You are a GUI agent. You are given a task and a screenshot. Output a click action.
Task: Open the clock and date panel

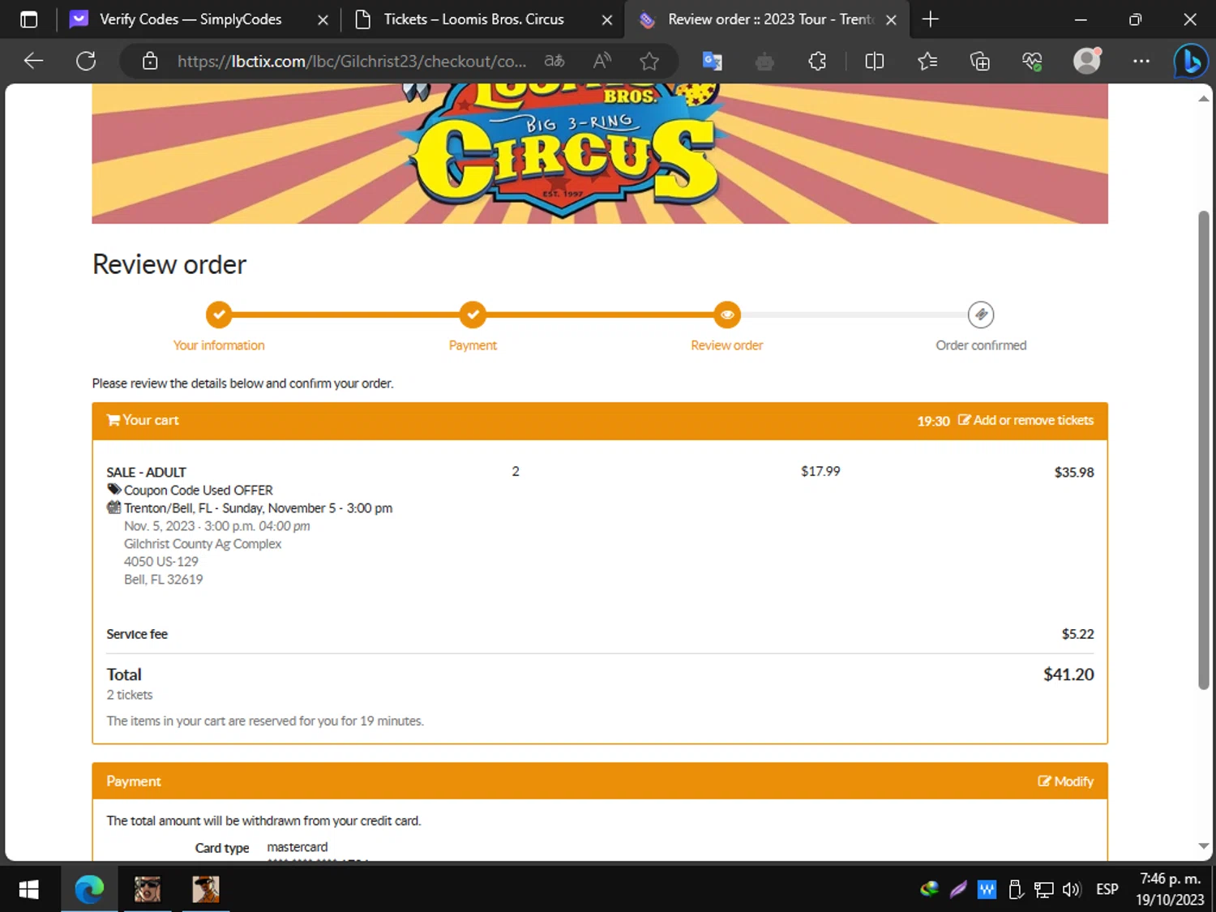[x=1170, y=889]
